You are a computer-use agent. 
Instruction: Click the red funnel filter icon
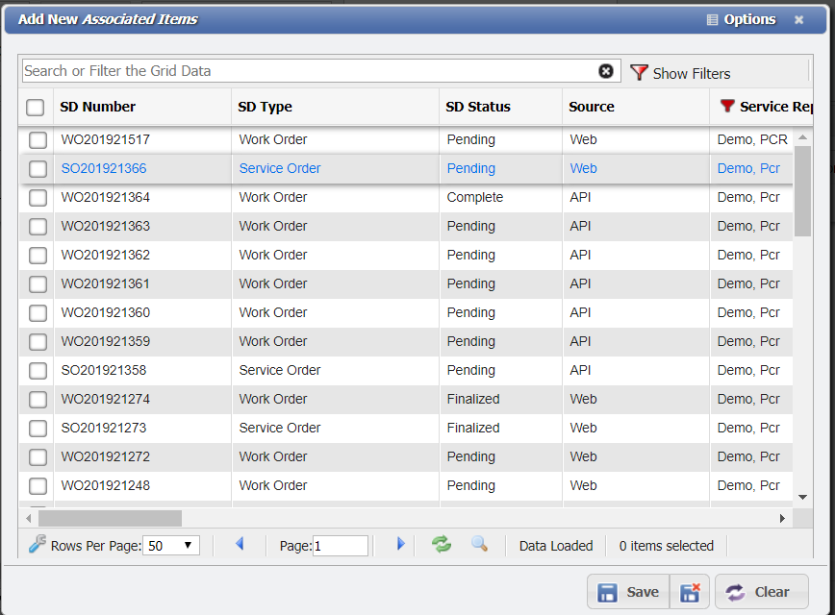tap(640, 71)
